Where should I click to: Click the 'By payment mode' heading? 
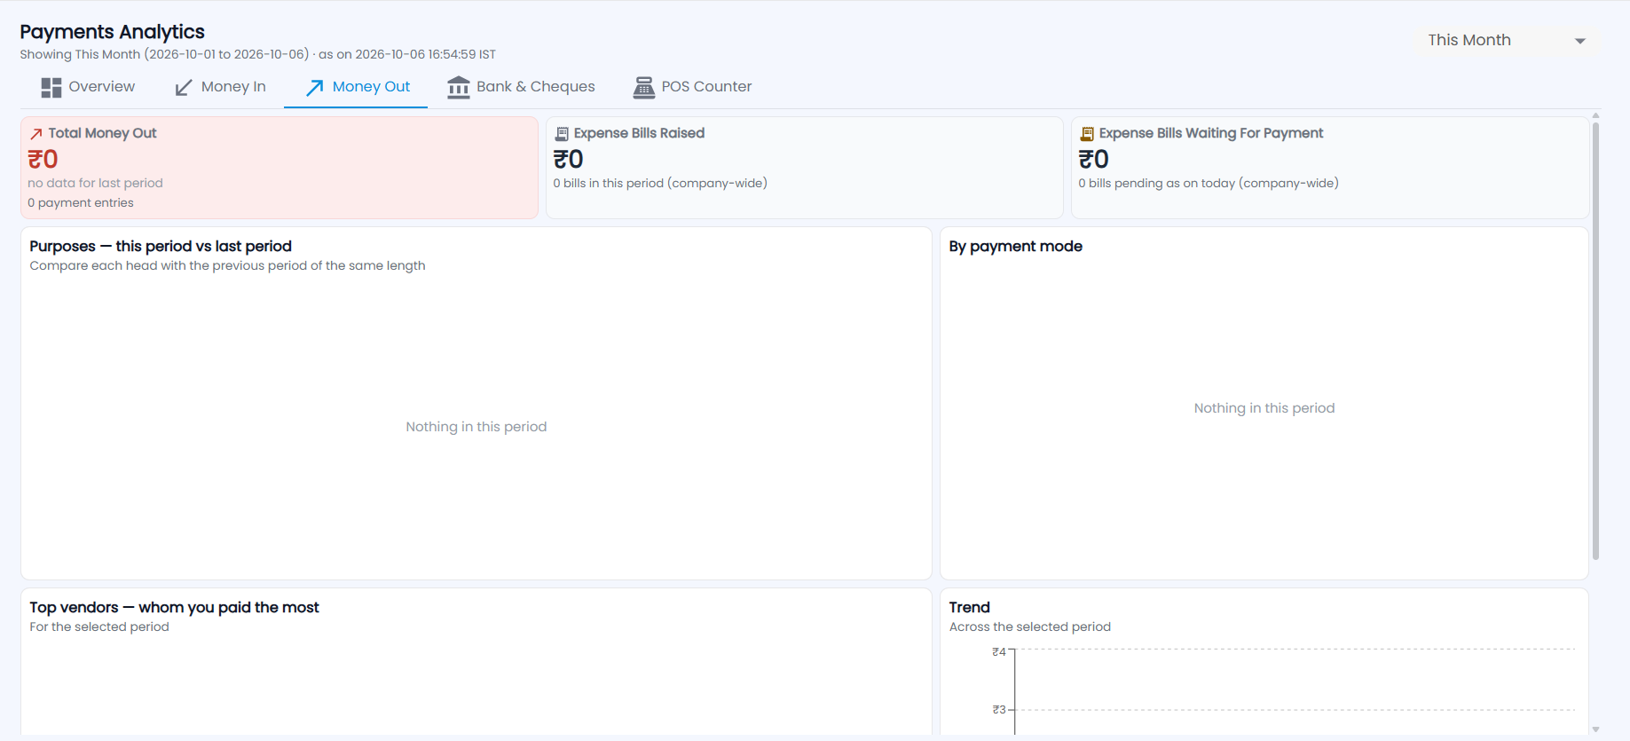[x=1015, y=247]
